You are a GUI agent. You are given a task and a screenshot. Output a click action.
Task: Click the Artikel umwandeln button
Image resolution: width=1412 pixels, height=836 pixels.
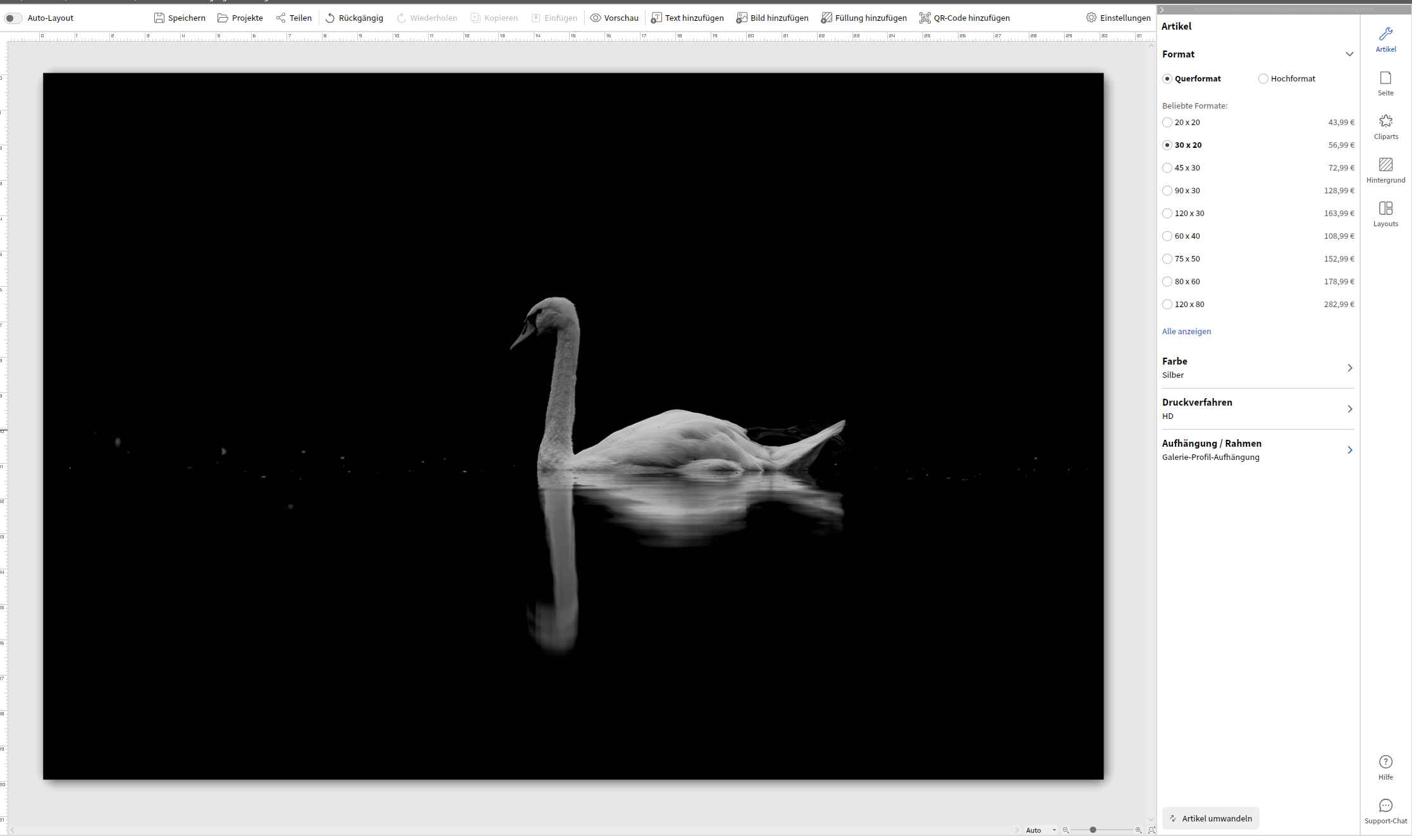1210,818
